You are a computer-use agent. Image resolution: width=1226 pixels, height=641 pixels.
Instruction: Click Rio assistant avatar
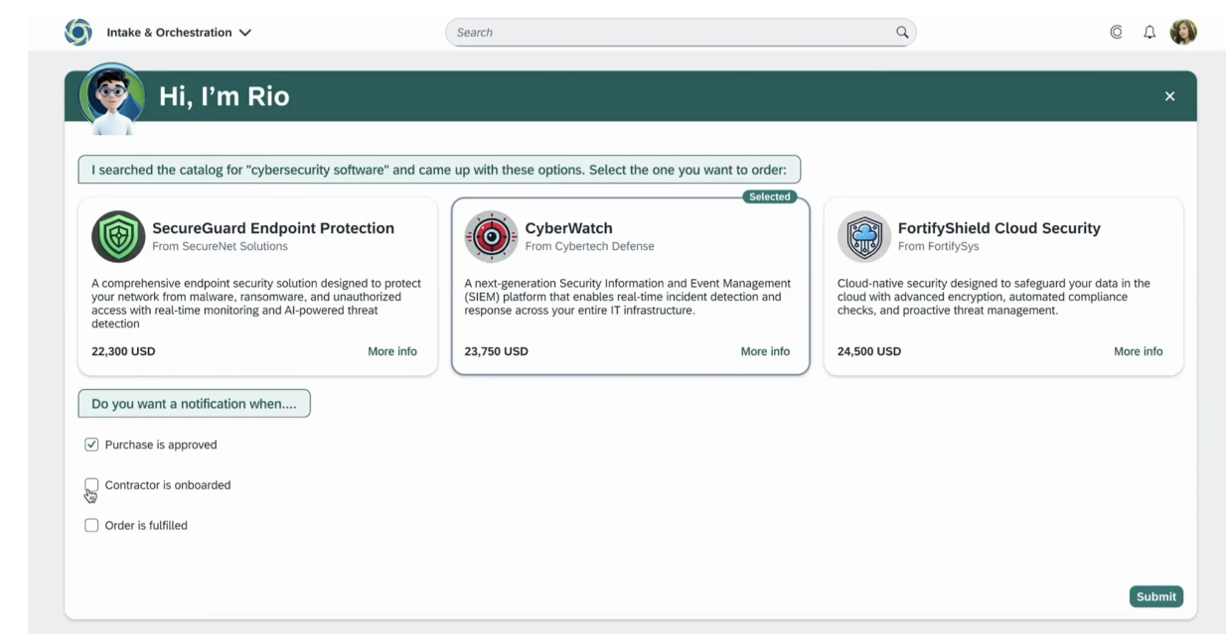pos(111,97)
